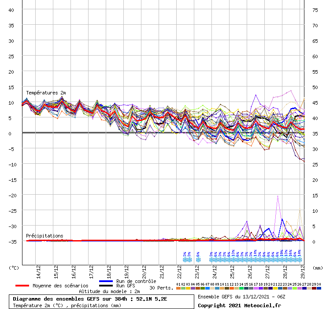Click the 19% snow probability icon
This screenshot has height=309, width=326.
(282, 260)
